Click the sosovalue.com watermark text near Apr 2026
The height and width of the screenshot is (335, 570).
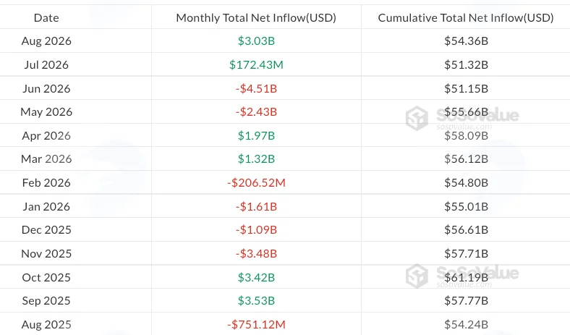[464, 127]
